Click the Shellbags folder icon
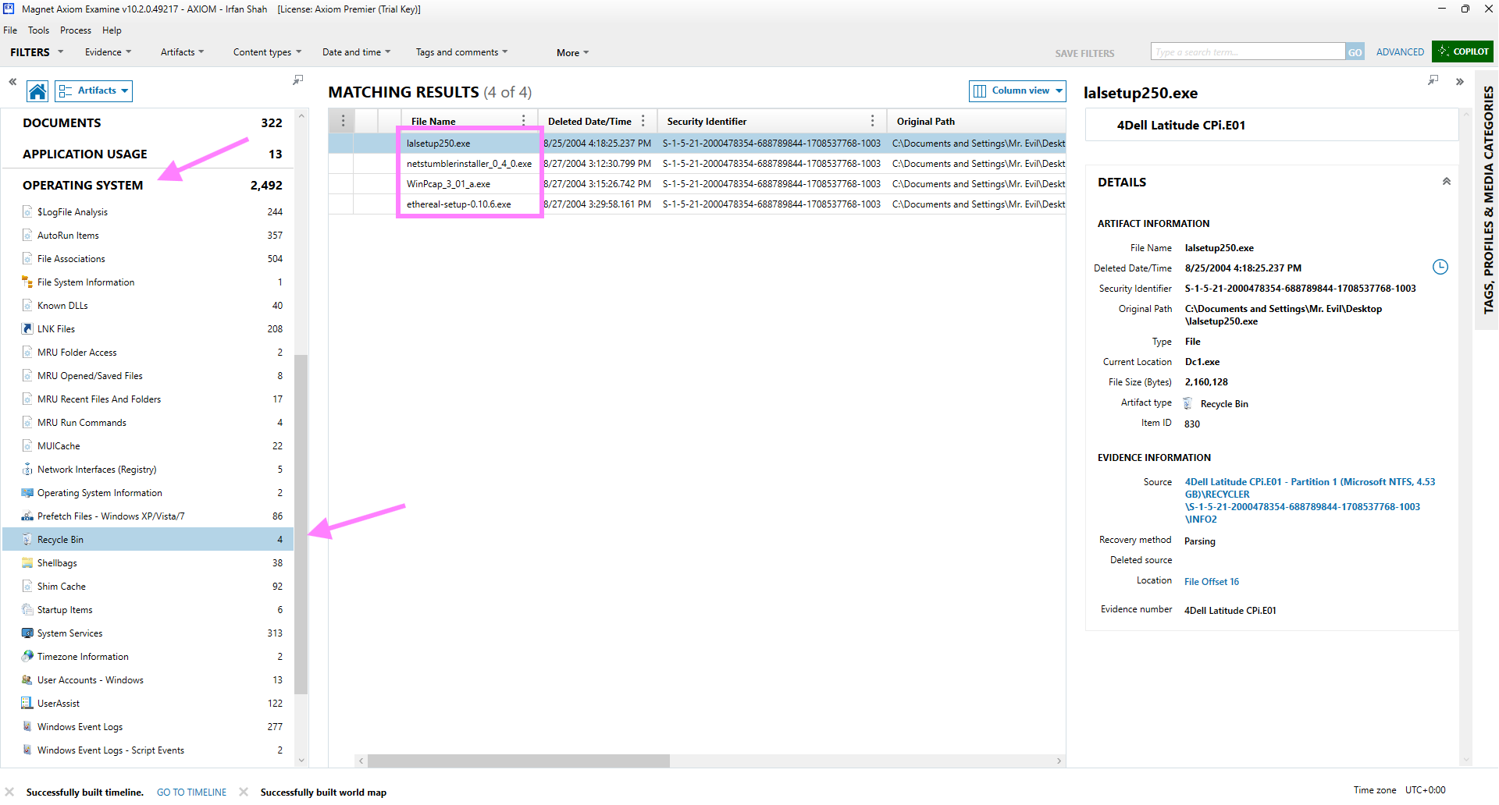The width and height of the screenshot is (1499, 805). pyautogui.click(x=28, y=563)
